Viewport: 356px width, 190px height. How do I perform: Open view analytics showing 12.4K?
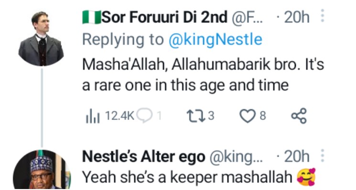pyautogui.click(x=110, y=116)
